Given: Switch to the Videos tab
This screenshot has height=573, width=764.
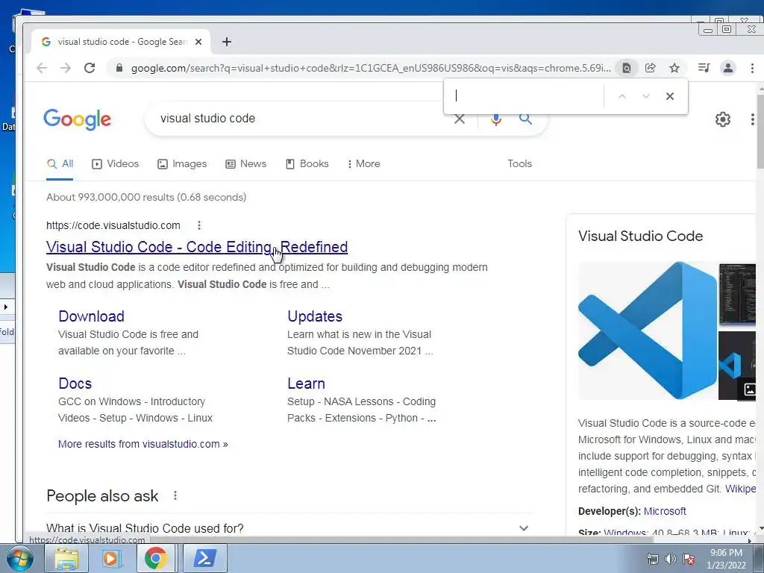Looking at the screenshot, I should click(x=116, y=163).
